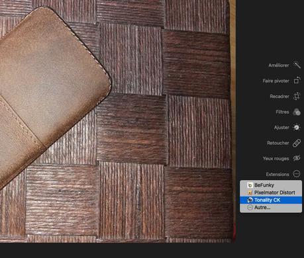Screen dimensions: 304x258
Task: Select the Recadrer crop icon
Action: [297, 96]
